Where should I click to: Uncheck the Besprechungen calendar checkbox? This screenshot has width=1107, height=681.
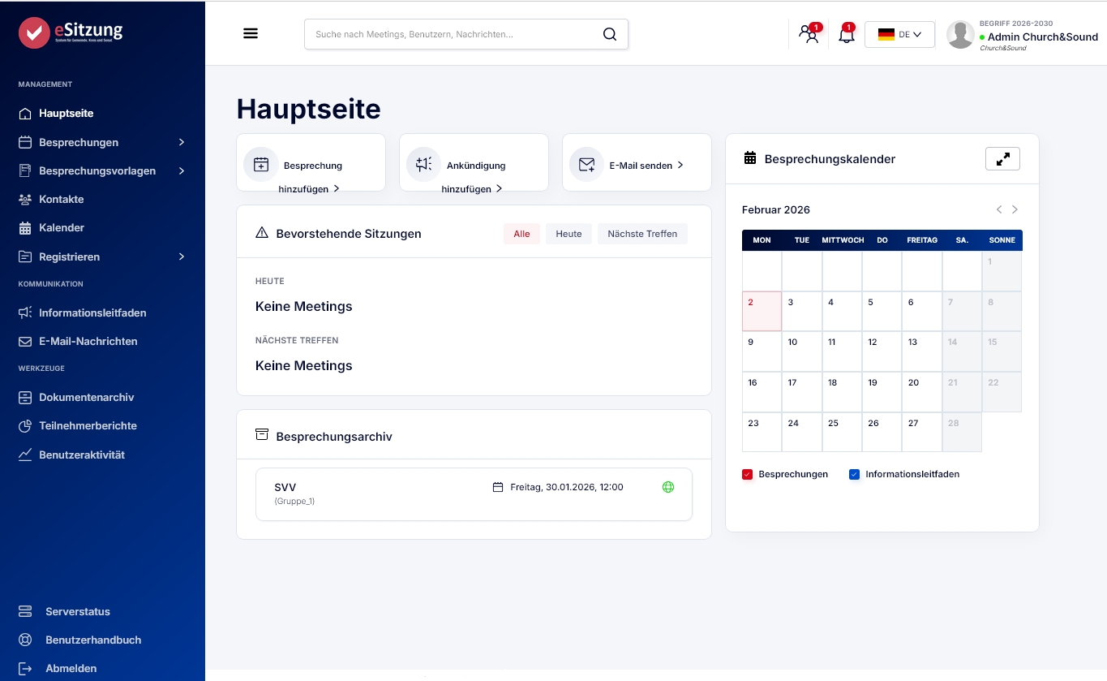tap(748, 475)
